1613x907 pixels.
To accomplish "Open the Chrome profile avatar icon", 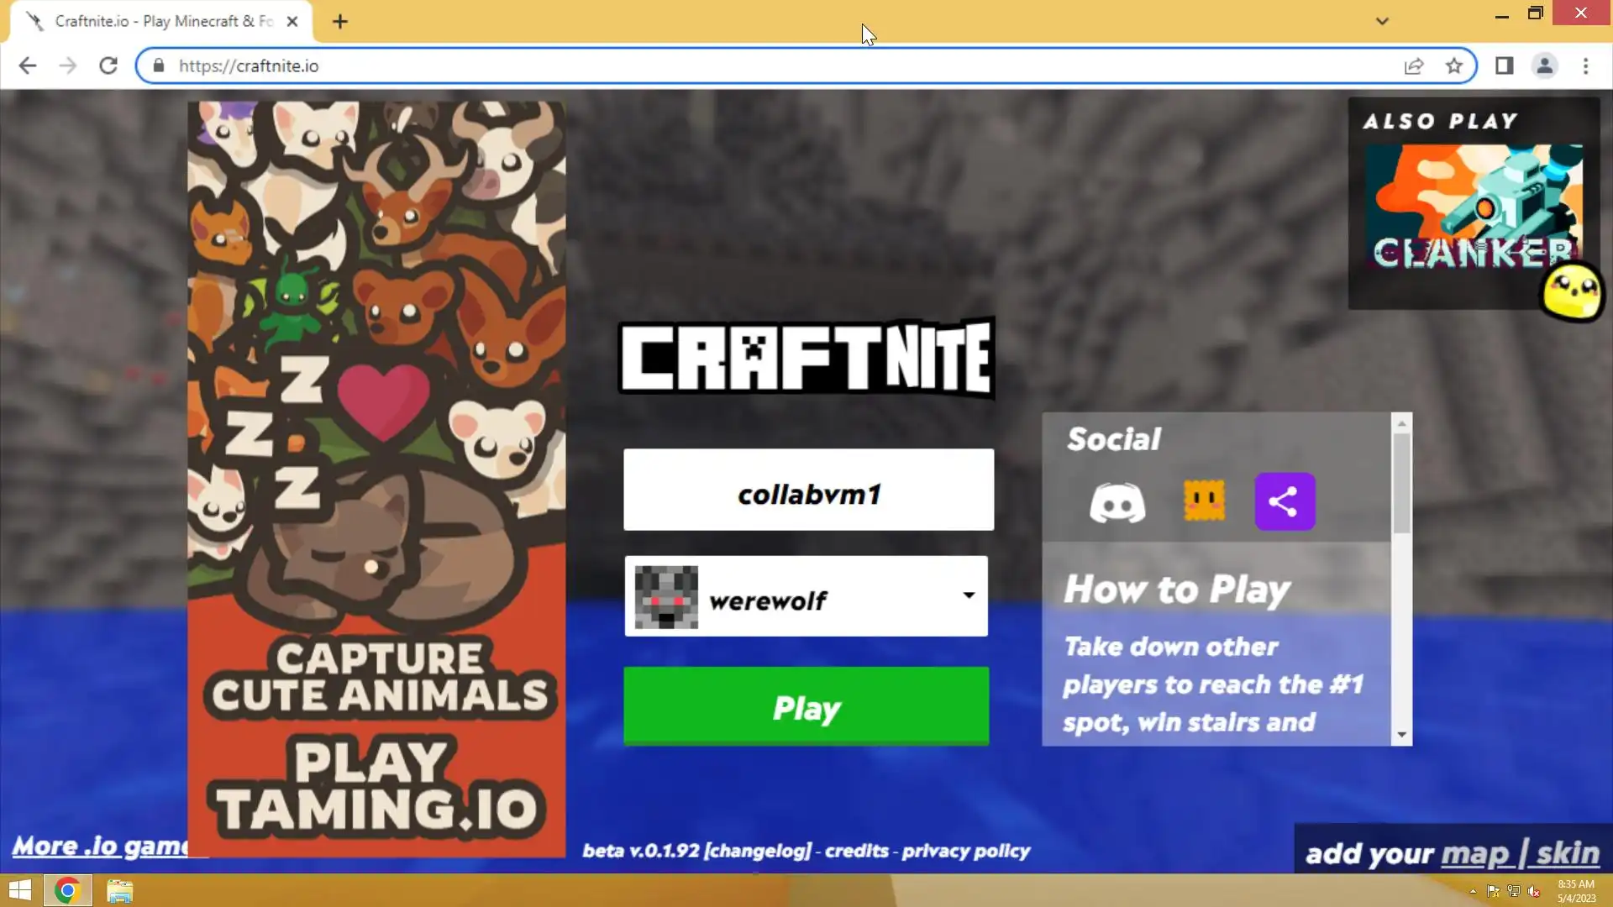I will (x=1544, y=66).
